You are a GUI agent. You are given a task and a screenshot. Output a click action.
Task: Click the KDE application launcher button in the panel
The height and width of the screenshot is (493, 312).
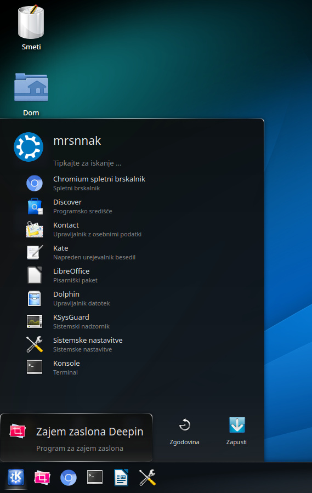(16, 478)
